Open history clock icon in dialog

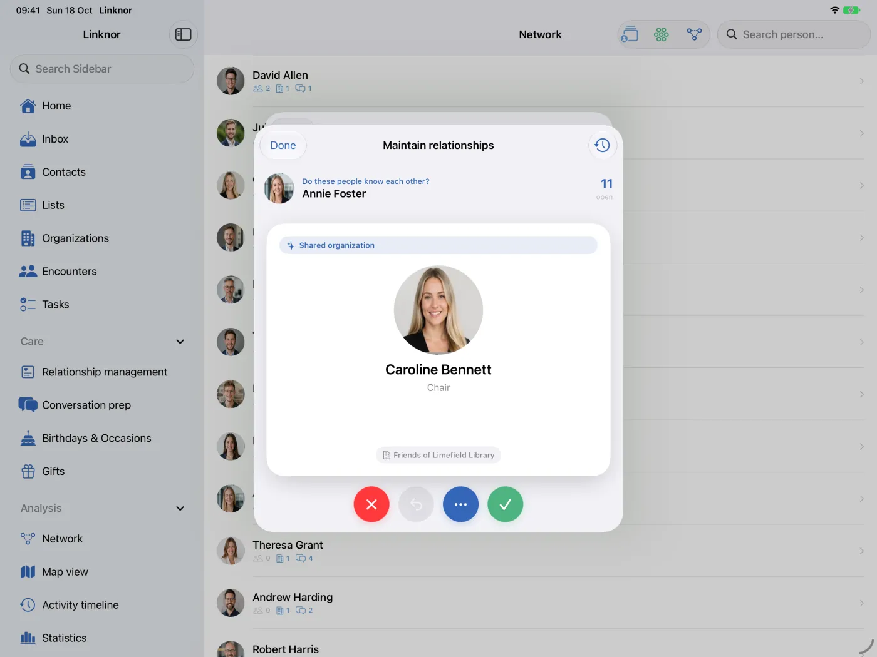pyautogui.click(x=603, y=145)
